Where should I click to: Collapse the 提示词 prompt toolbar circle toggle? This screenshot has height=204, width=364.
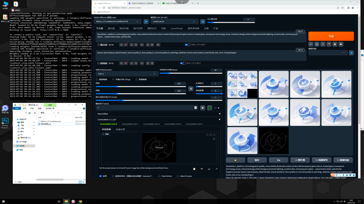coord(99,45)
